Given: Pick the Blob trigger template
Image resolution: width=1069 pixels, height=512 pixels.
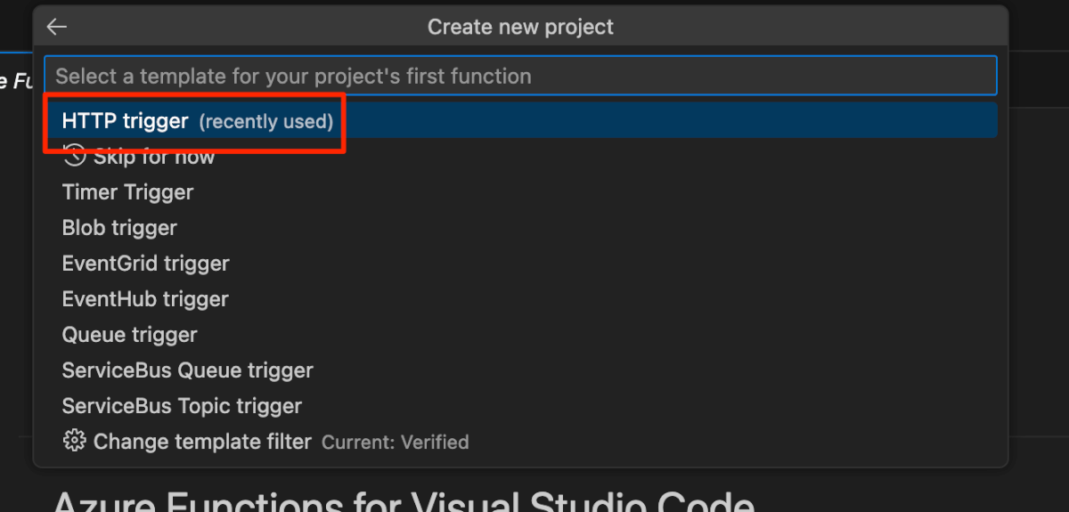Looking at the screenshot, I should [119, 228].
